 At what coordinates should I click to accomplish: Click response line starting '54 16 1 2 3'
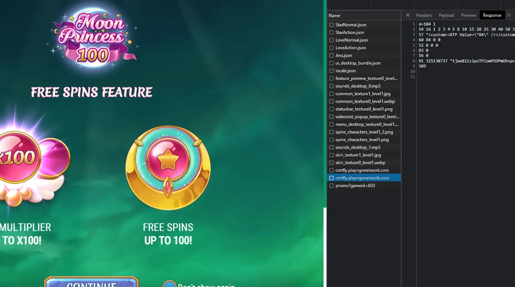click(467, 29)
